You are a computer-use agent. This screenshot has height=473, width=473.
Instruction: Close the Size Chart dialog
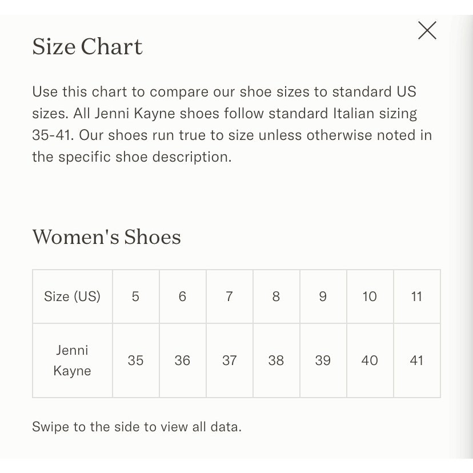[x=427, y=30]
